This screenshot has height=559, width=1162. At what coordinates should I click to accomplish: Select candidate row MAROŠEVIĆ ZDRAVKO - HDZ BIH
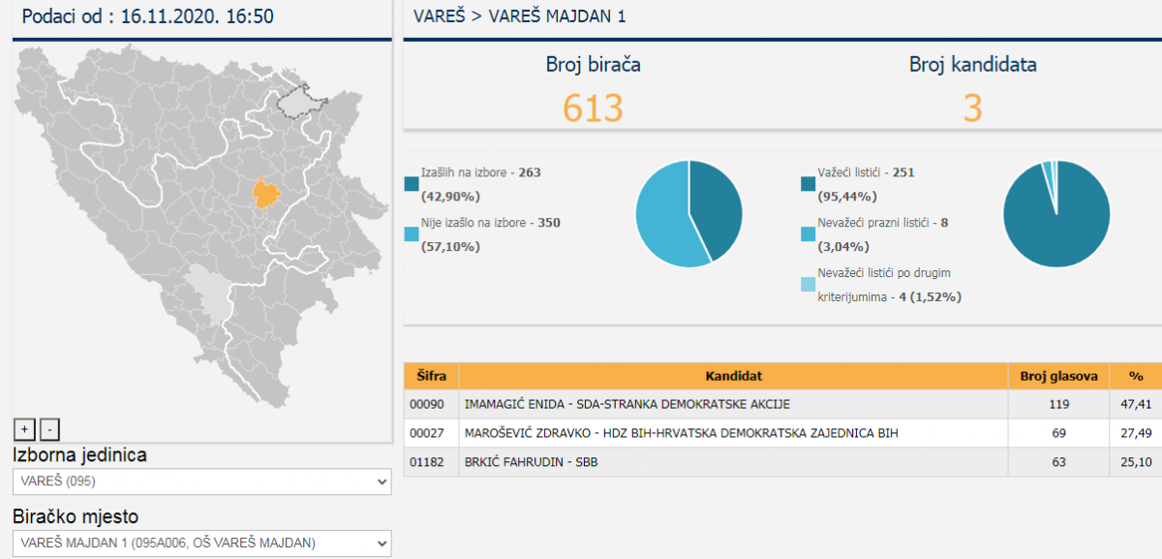[782, 433]
